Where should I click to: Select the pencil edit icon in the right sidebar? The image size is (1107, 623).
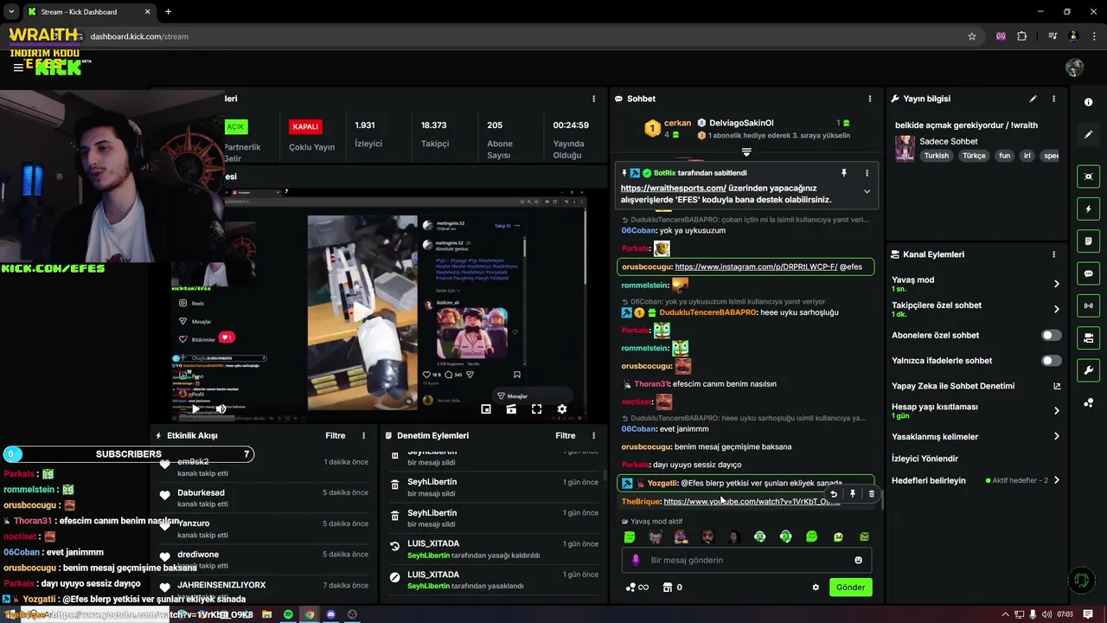(1088, 135)
